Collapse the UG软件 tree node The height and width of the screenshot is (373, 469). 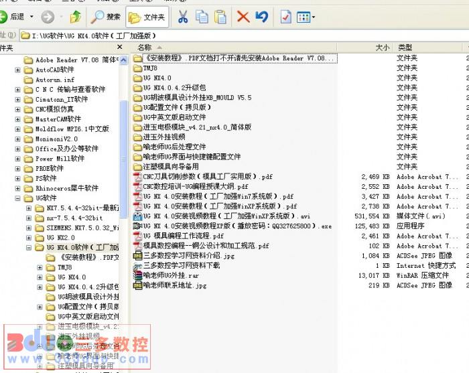(17, 198)
